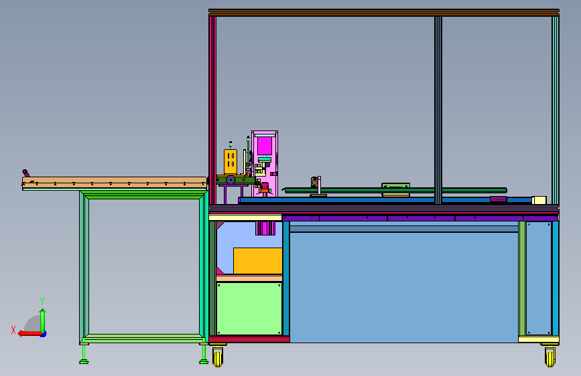This screenshot has width=581, height=376.
Task: Select the olive green cabinet upright
Action: pyautogui.click(x=522, y=278)
